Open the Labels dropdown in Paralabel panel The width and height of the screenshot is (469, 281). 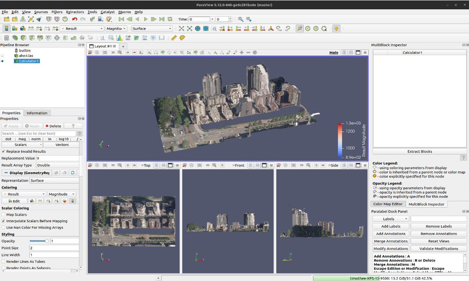coord(391,219)
